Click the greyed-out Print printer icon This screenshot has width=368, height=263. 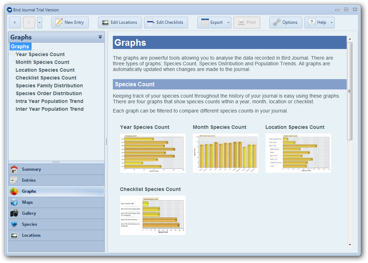pyautogui.click(x=241, y=23)
